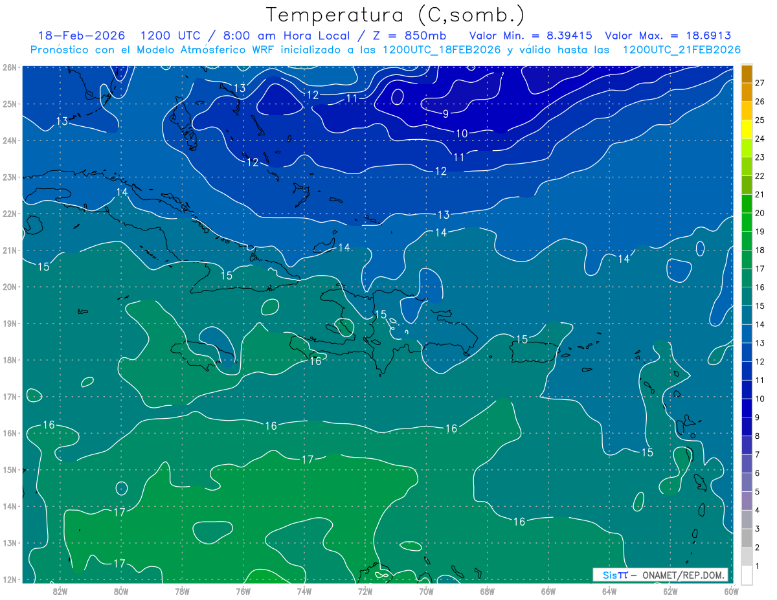This screenshot has width=777, height=600.
Task: Click the "19N" latitude axis label
Action: coord(10,323)
